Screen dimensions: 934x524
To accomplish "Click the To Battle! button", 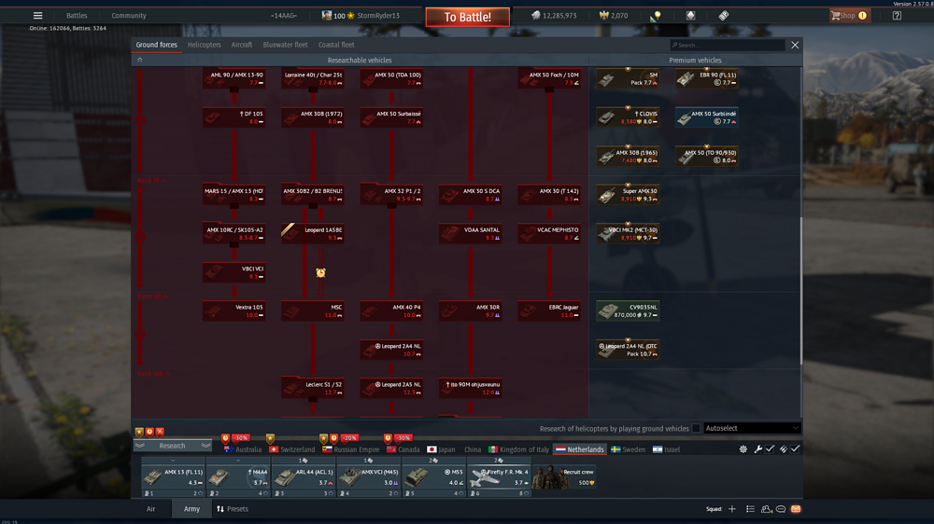I will [468, 17].
